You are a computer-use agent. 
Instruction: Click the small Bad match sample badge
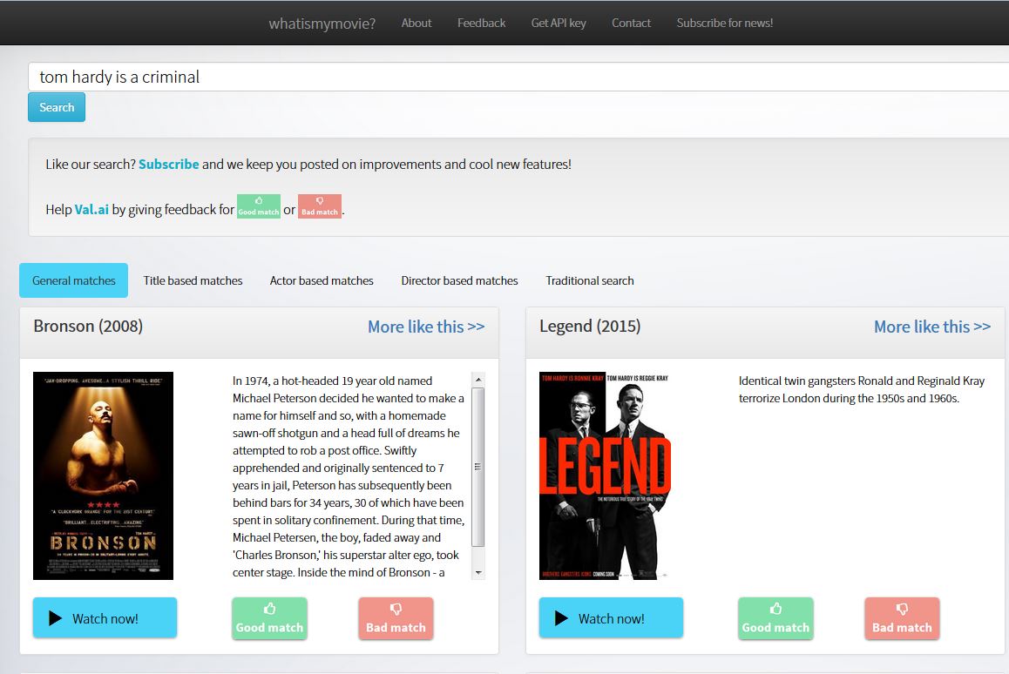pyautogui.click(x=320, y=206)
